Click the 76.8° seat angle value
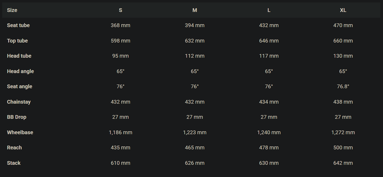This screenshot has width=383, height=177. click(x=343, y=87)
